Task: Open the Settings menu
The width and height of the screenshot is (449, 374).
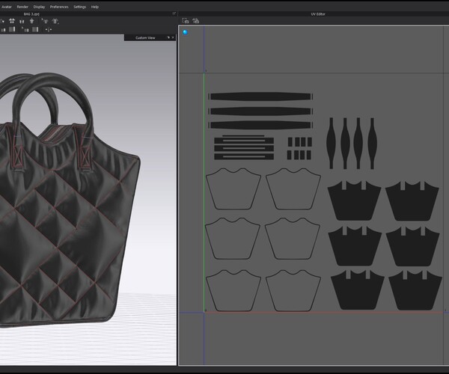Action: [x=79, y=7]
